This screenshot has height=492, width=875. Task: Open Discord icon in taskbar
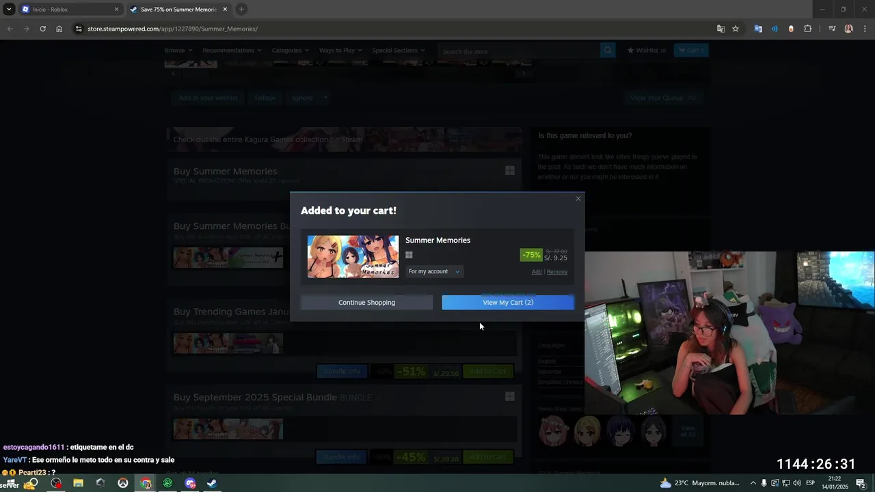pos(190,484)
